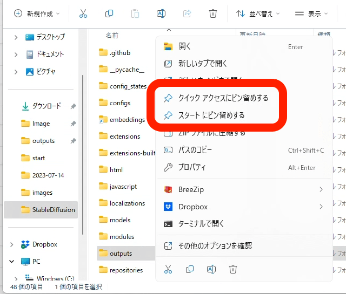Select StableDiffusion in navigation pane
This screenshot has width=346, height=294.
41,210
